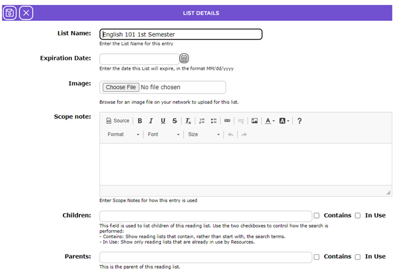Screen dimensions: 396x273
Task: Click inside the Scope note text area
Action: coord(246,164)
